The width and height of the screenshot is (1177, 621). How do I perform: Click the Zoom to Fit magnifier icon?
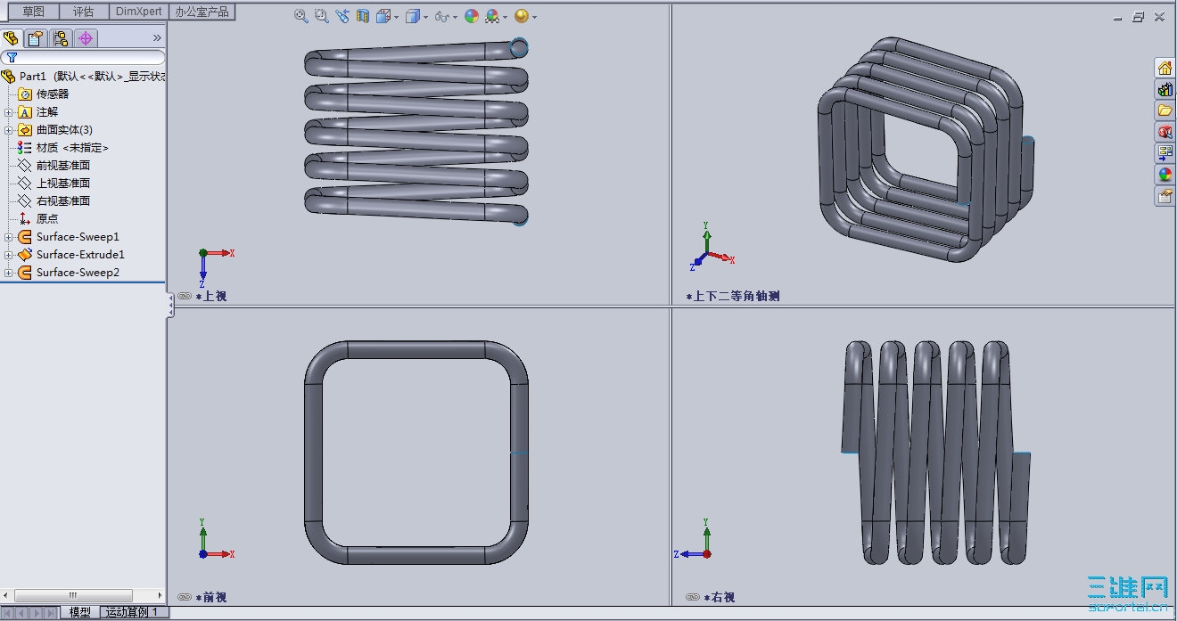point(300,16)
